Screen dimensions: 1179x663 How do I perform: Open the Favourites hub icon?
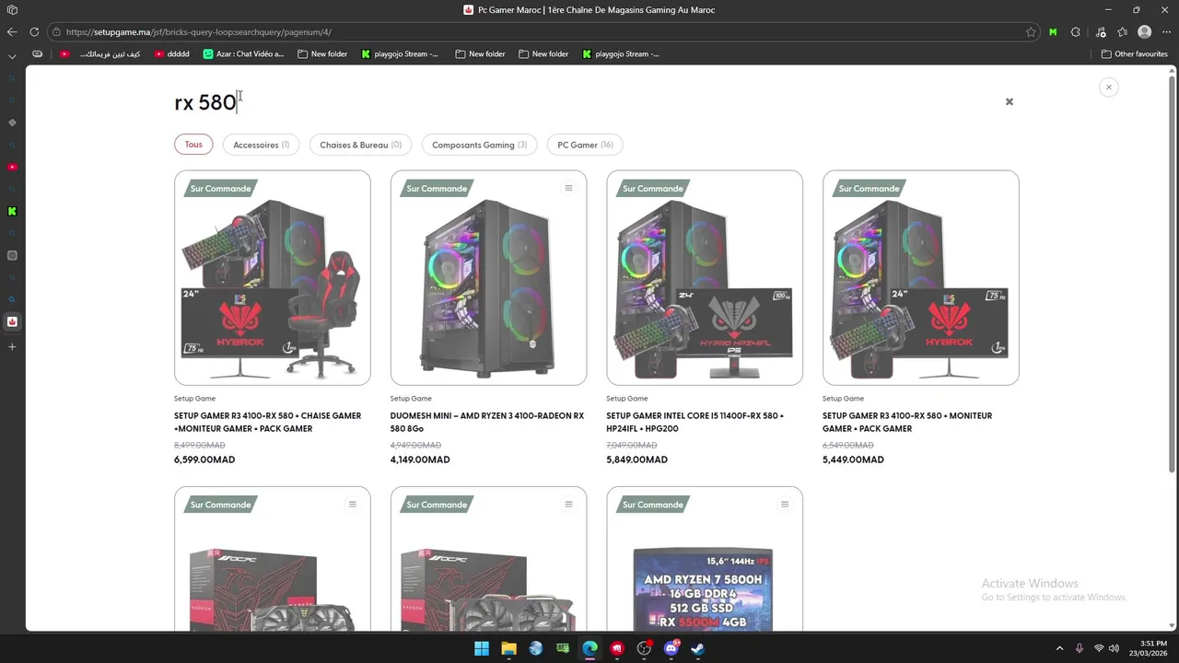(1122, 31)
